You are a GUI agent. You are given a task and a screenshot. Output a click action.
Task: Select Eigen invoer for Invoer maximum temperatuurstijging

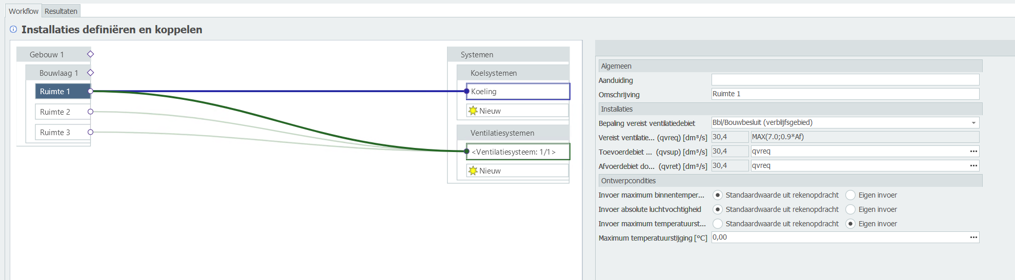click(850, 224)
